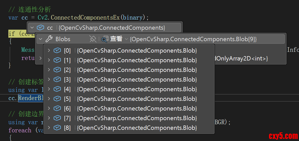Click the cube icon for blob [5]

tap(57, 99)
